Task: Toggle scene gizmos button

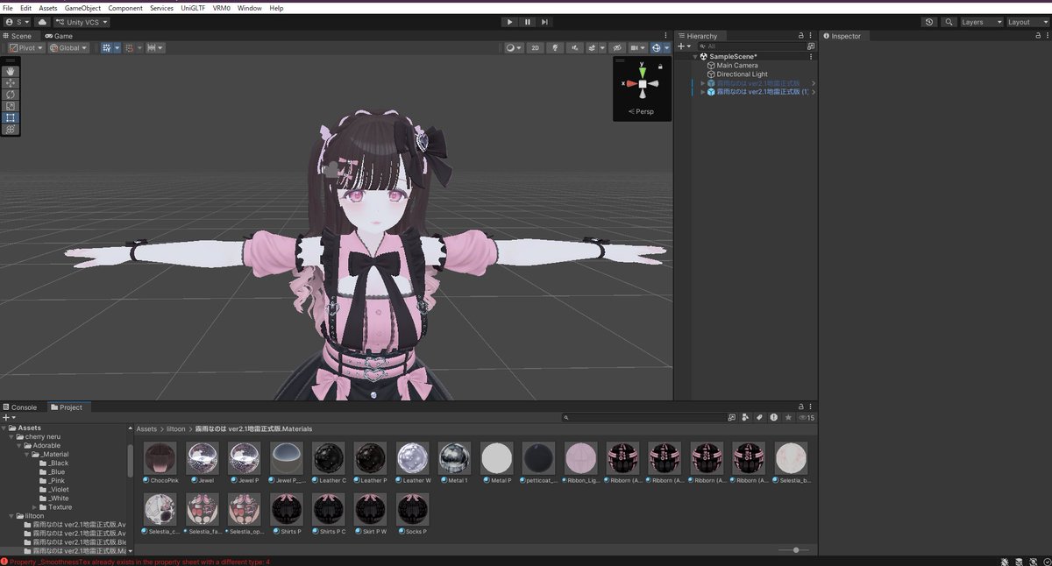Action: click(x=658, y=48)
